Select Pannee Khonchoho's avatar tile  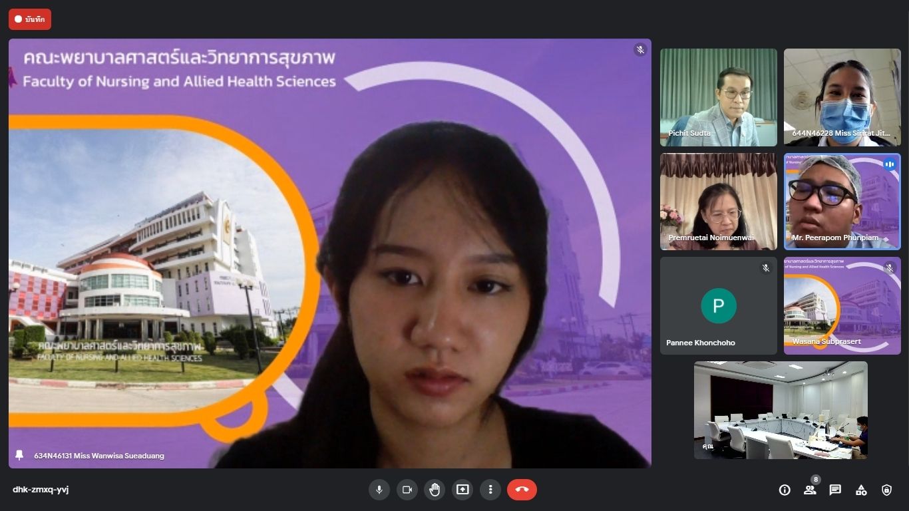coord(718,306)
